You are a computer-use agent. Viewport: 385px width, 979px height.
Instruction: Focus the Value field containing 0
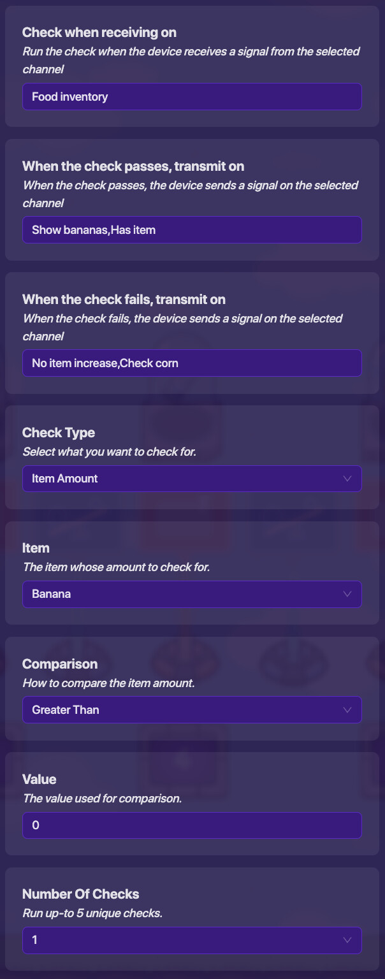coord(192,825)
